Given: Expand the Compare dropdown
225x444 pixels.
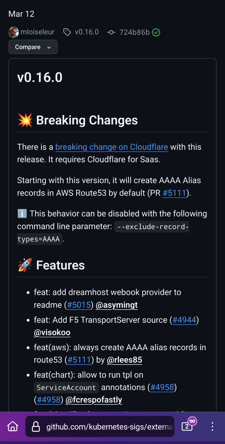Looking at the screenshot, I should [x=33, y=47].
